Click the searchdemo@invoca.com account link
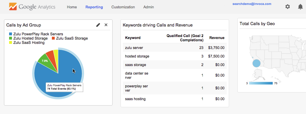 [252, 4]
